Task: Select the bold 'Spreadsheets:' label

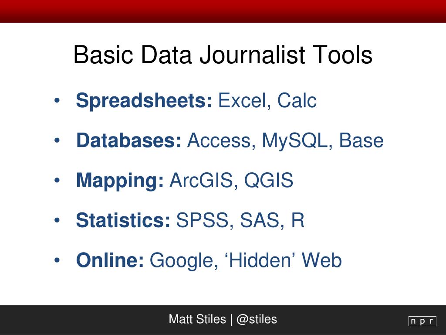Action: [x=144, y=101]
